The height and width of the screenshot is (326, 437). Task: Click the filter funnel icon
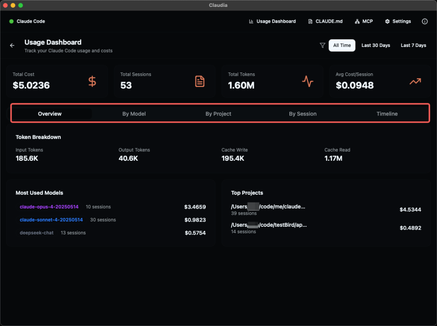[x=322, y=45]
